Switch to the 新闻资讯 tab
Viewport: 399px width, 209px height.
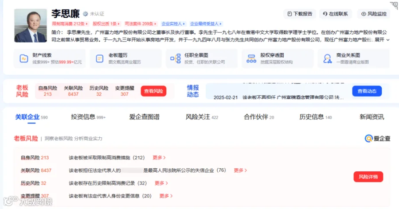click(372, 117)
